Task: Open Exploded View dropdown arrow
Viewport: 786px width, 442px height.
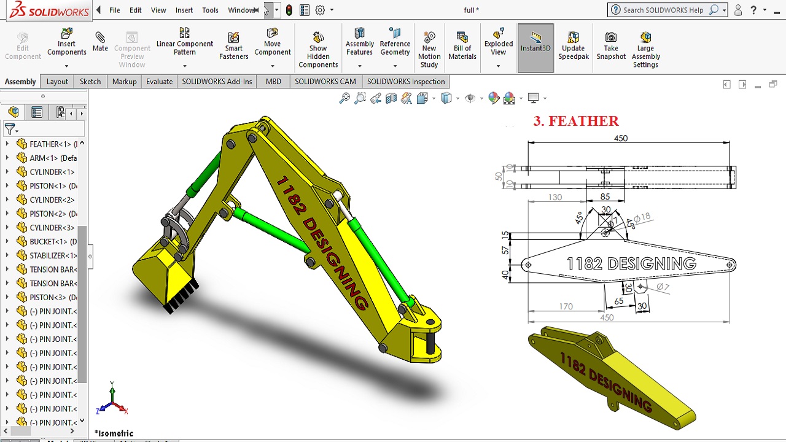Action: pos(499,66)
